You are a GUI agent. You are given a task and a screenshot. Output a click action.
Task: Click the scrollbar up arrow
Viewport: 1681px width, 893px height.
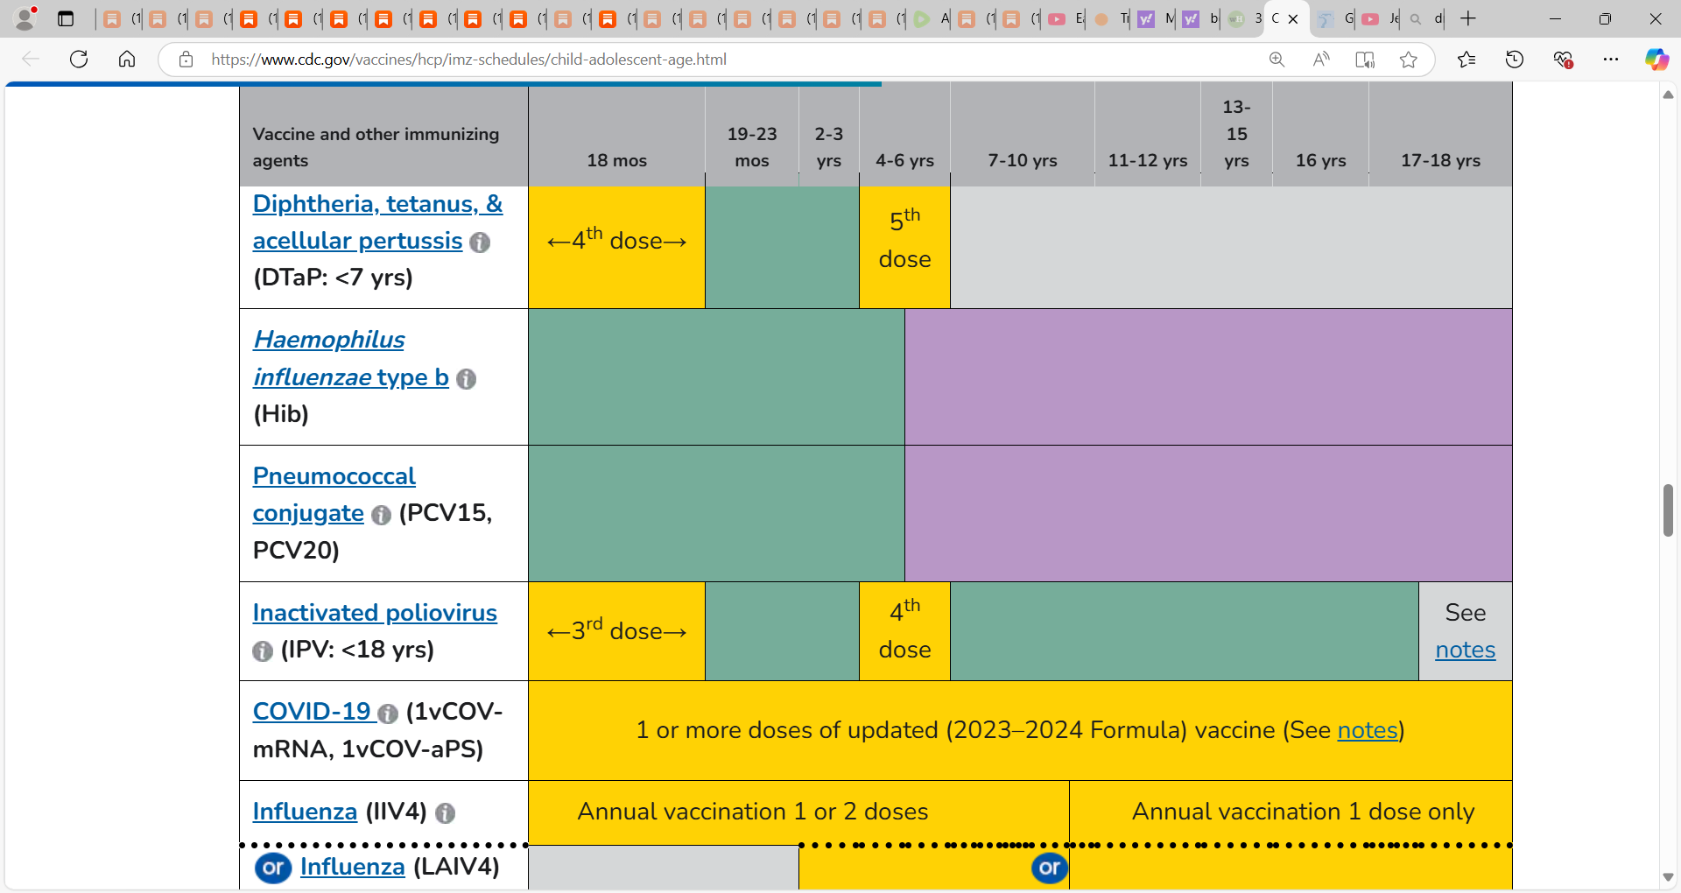pos(1668,94)
